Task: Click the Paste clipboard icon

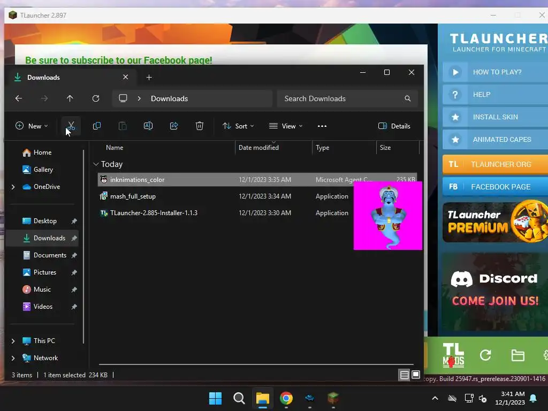Action: [123, 126]
